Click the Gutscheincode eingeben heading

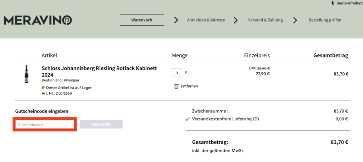pos(42,111)
